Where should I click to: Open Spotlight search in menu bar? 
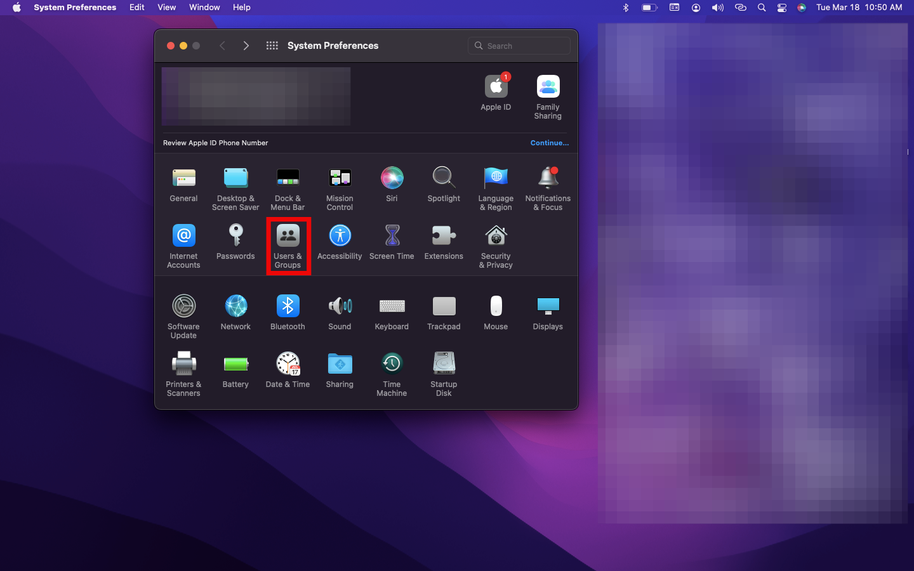762,8
